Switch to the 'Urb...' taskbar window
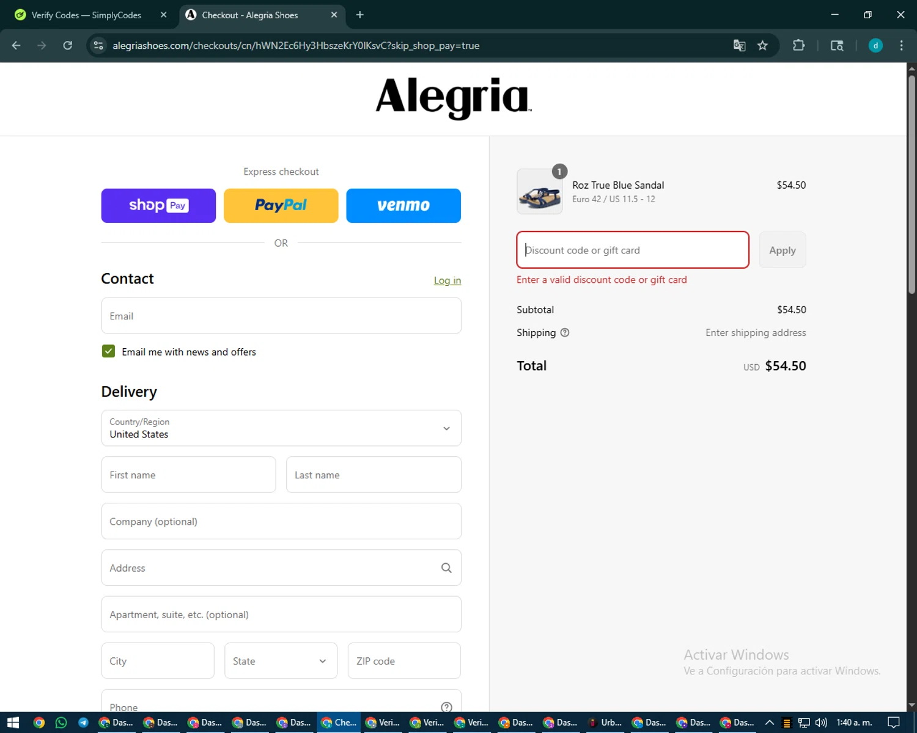The height and width of the screenshot is (733, 917). (605, 723)
